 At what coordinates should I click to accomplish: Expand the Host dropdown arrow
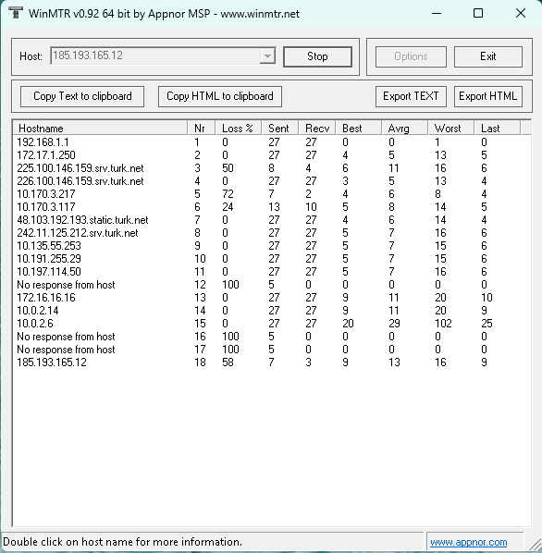[267, 56]
